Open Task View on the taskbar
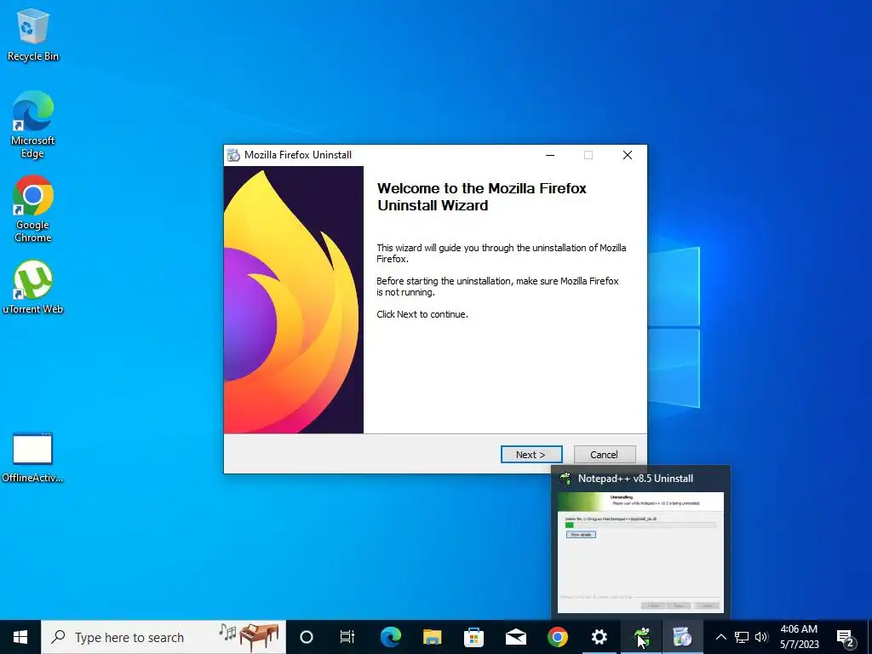 click(x=347, y=637)
